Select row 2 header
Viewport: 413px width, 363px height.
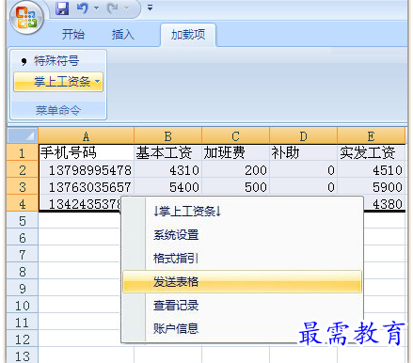coord(23,170)
